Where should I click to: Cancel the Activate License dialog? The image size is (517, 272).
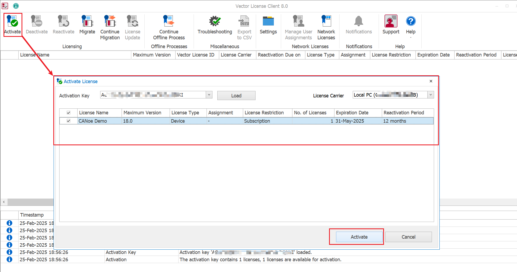(x=408, y=237)
